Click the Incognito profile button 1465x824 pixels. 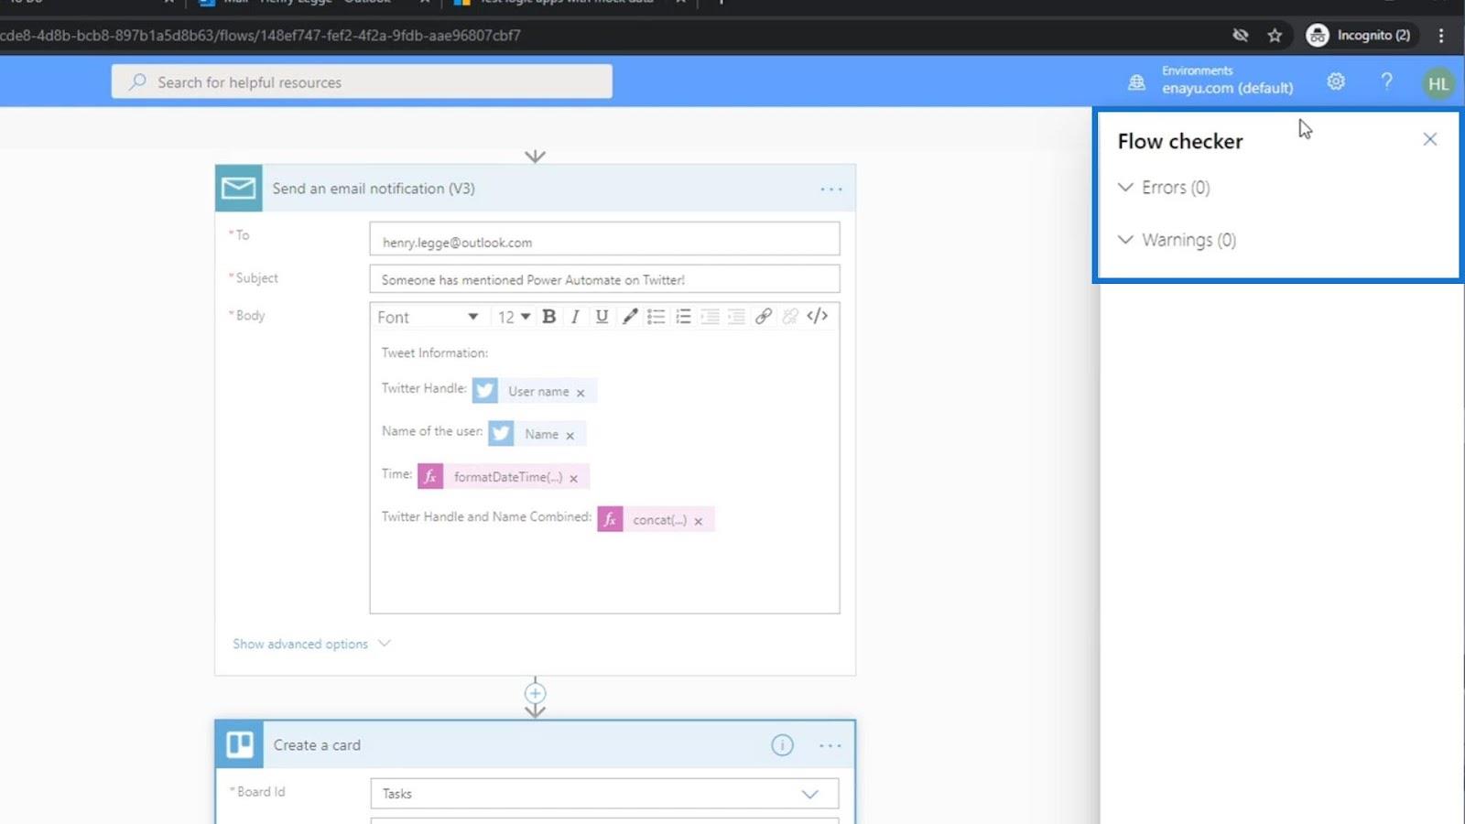pyautogui.click(x=1359, y=35)
